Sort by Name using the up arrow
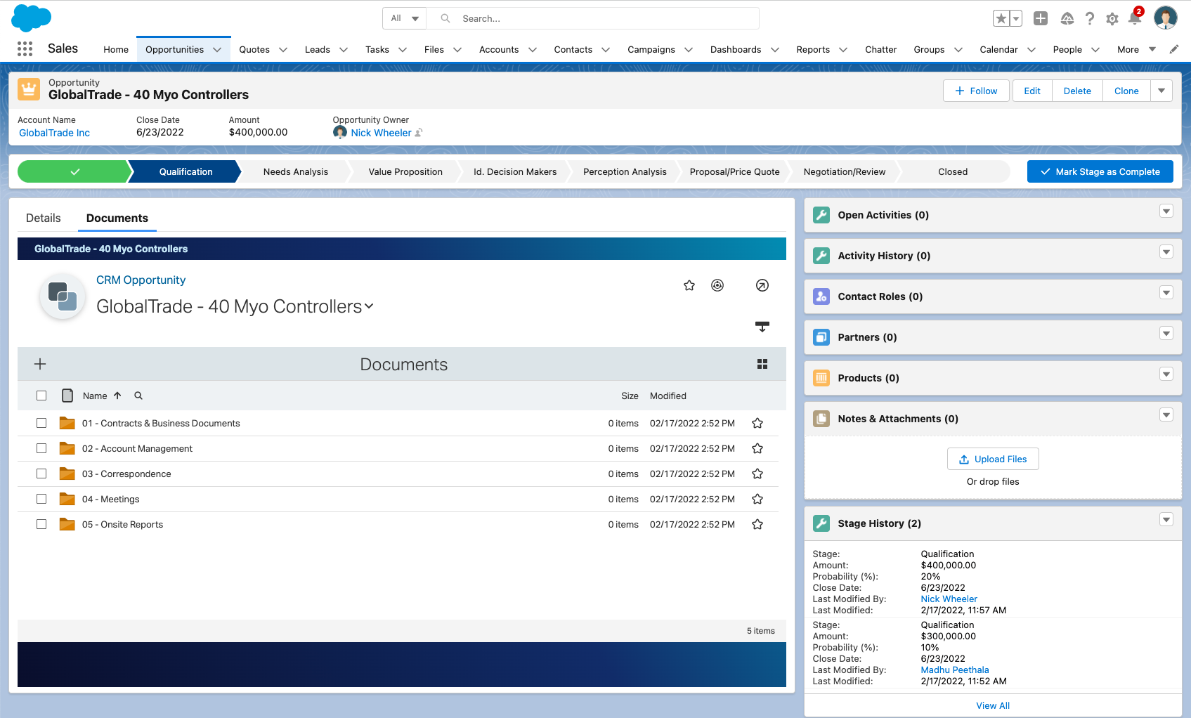The image size is (1191, 718). (x=117, y=396)
